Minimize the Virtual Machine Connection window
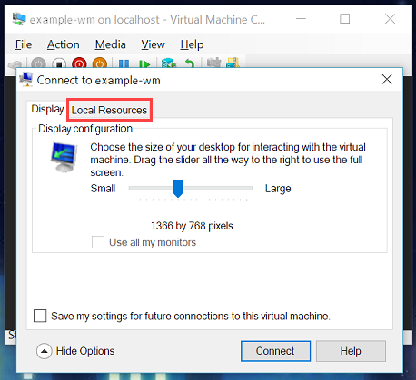This screenshot has width=416, height=380. pyautogui.click(x=301, y=19)
